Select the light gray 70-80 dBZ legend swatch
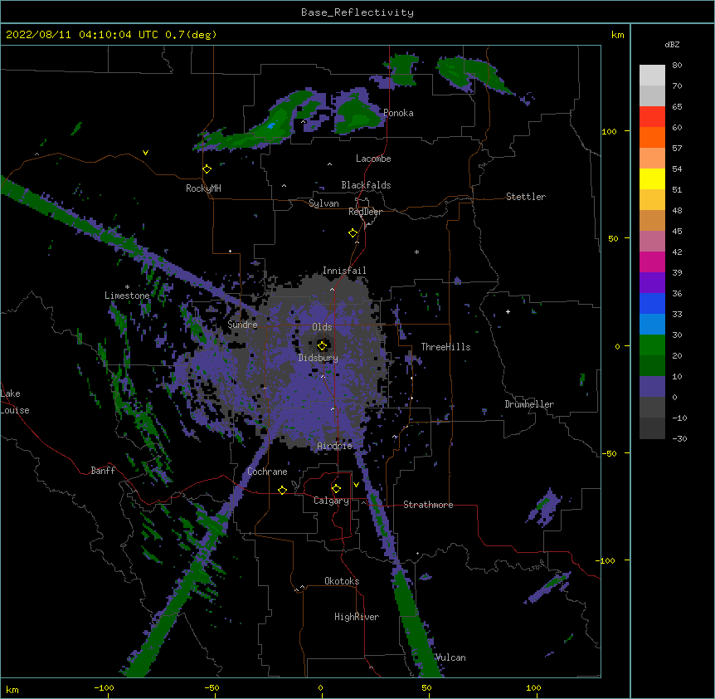 (x=652, y=76)
